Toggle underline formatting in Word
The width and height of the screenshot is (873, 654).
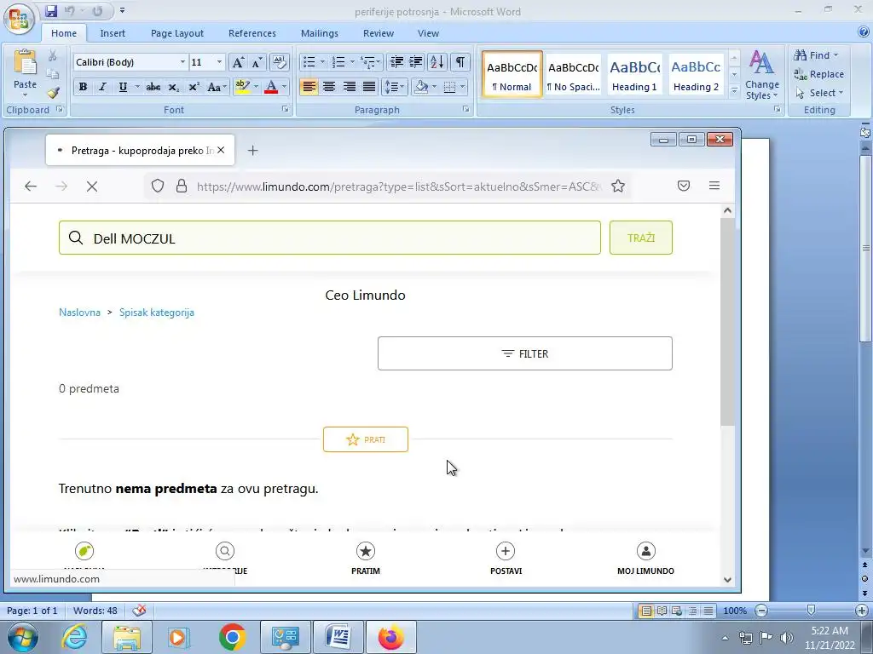[x=123, y=87]
